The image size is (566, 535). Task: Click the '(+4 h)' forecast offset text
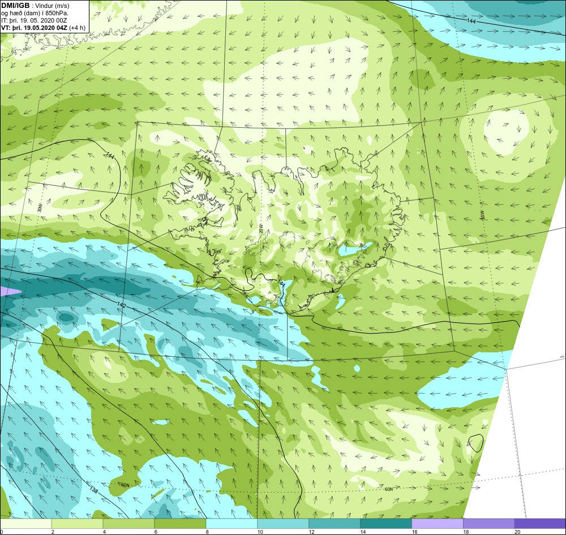78,28
